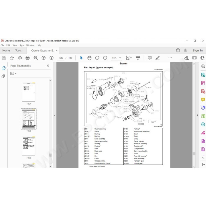Share a link to the file

pyautogui.click(x=186, y=58)
